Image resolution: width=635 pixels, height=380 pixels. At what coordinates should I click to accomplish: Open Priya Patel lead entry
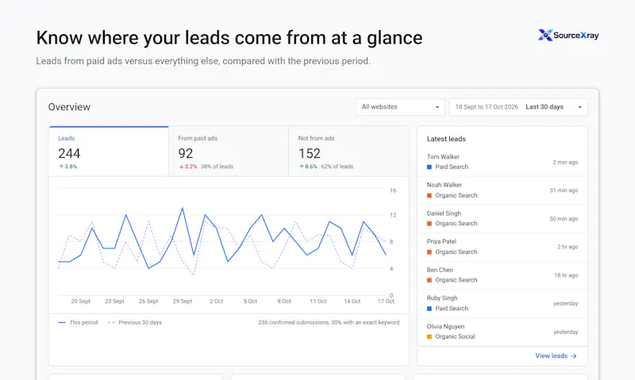coord(502,247)
